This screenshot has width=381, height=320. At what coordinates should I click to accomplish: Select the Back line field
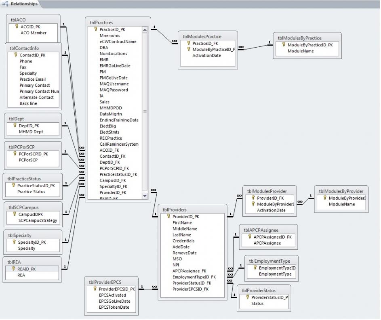pyautogui.click(x=28, y=104)
